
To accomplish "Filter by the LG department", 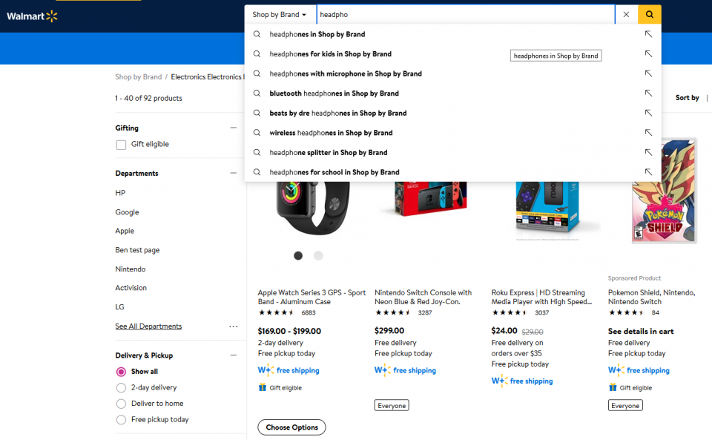I will (120, 306).
